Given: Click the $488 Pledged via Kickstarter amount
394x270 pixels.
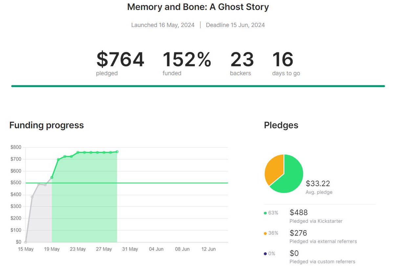Looking at the screenshot, I should tap(299, 213).
